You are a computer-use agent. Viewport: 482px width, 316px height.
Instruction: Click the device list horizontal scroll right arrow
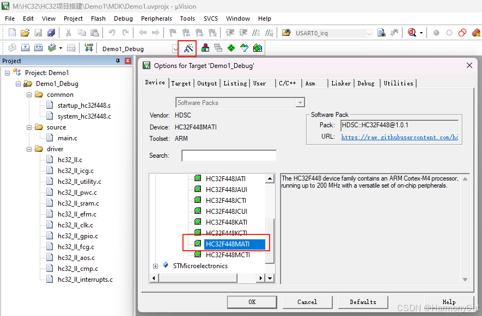pos(260,278)
